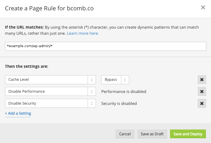Click the URL pattern input field

[105, 46]
